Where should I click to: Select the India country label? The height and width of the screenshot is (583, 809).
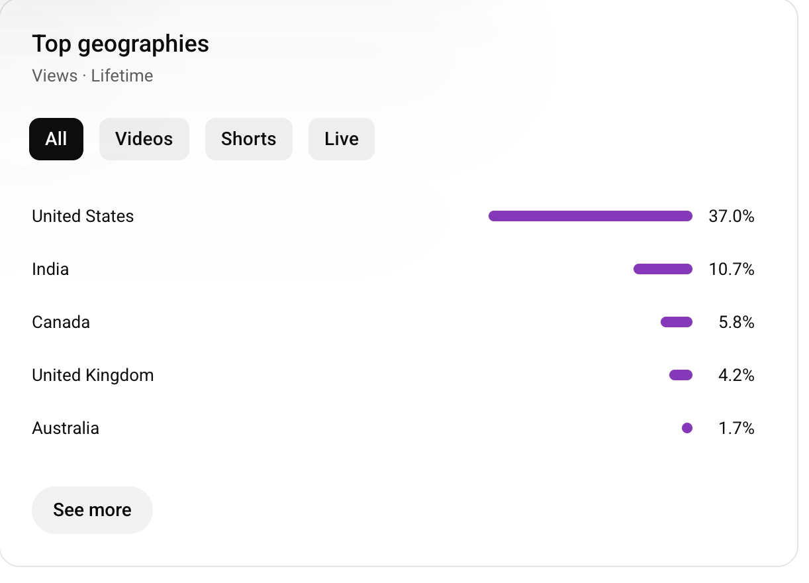point(50,270)
